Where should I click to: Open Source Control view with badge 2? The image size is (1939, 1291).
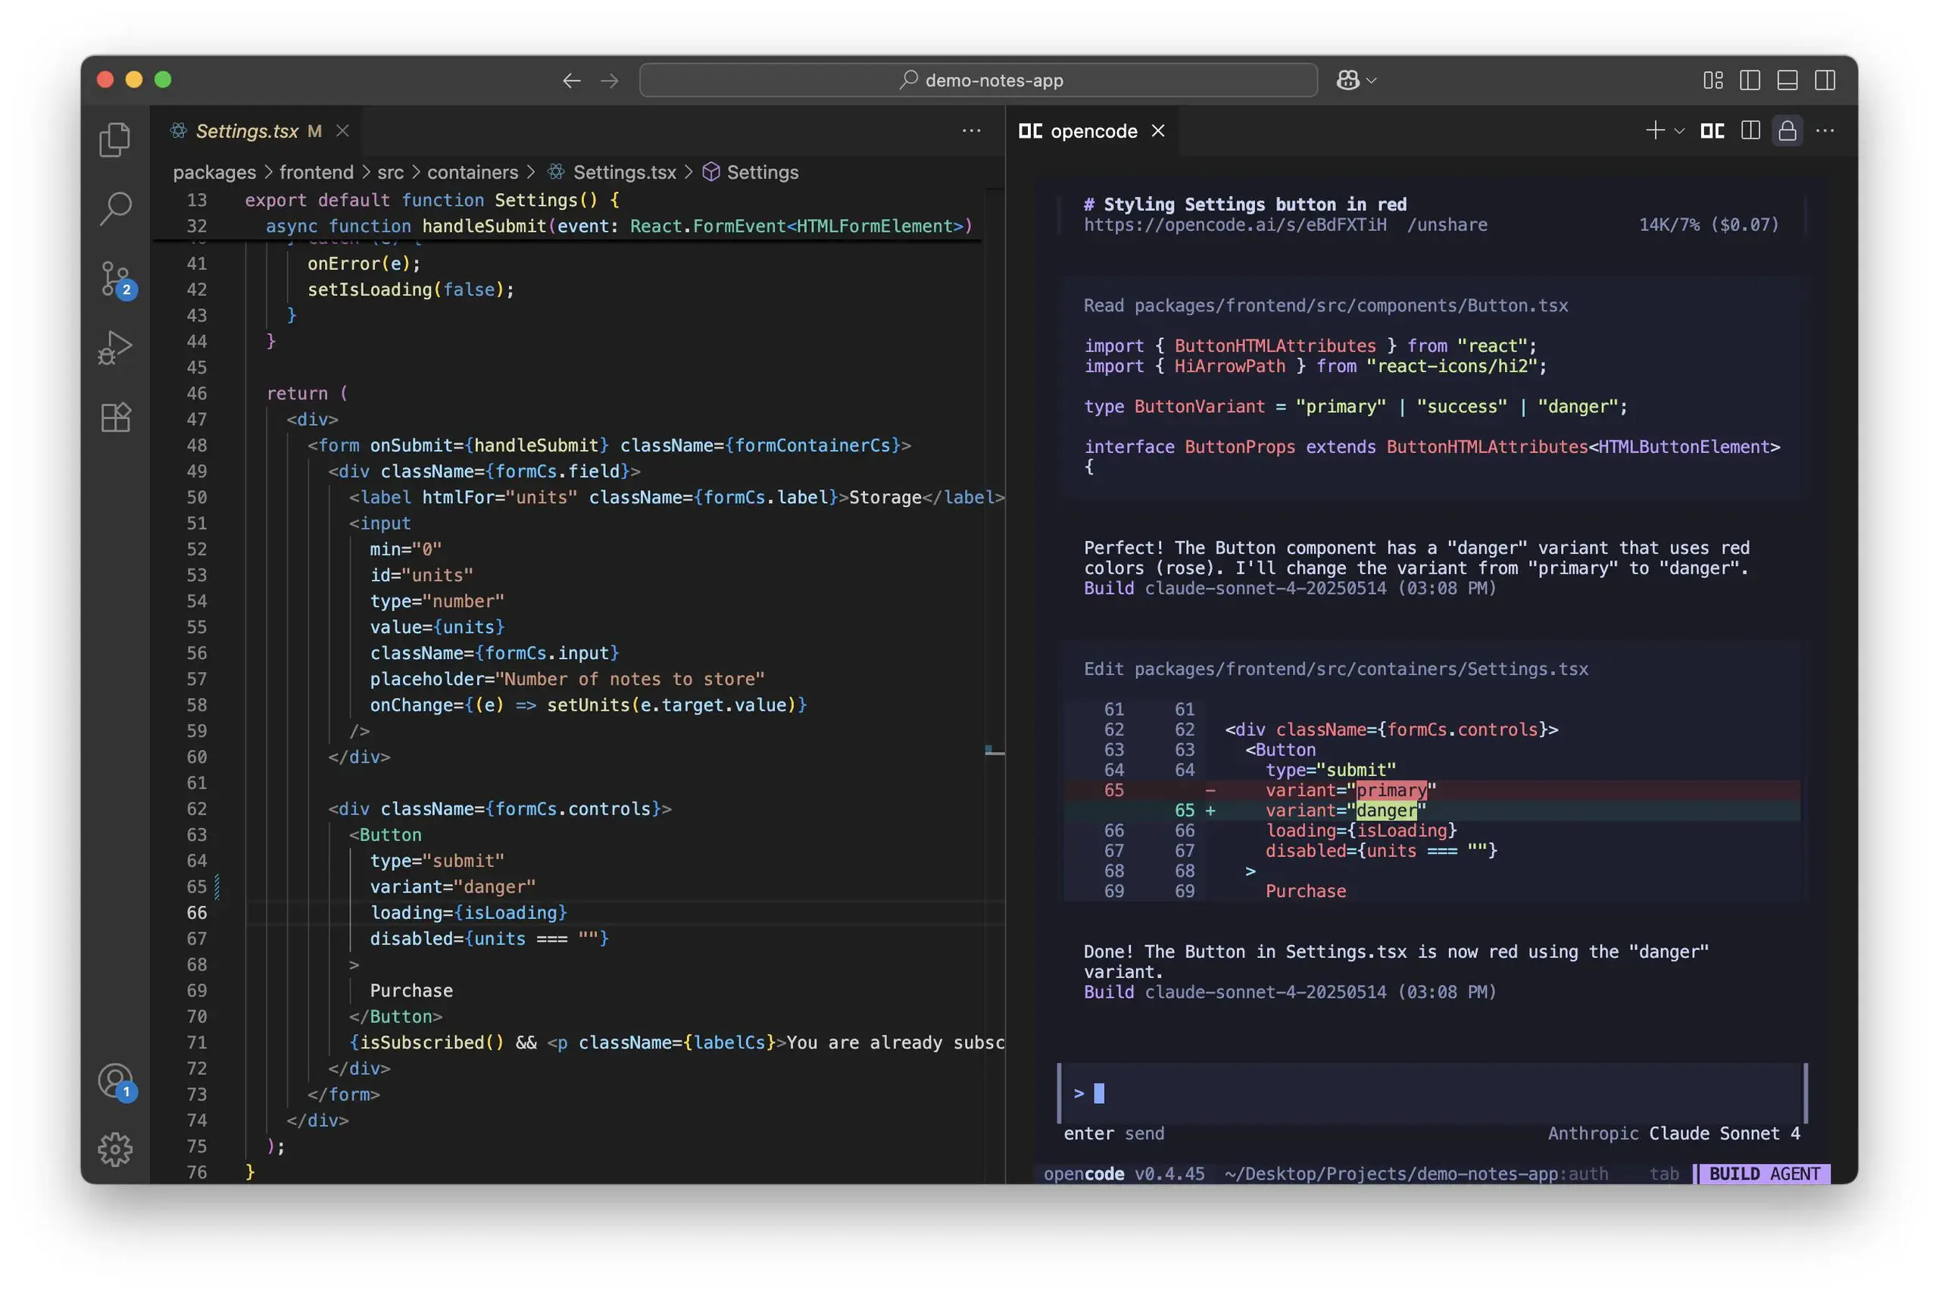pyautogui.click(x=116, y=279)
